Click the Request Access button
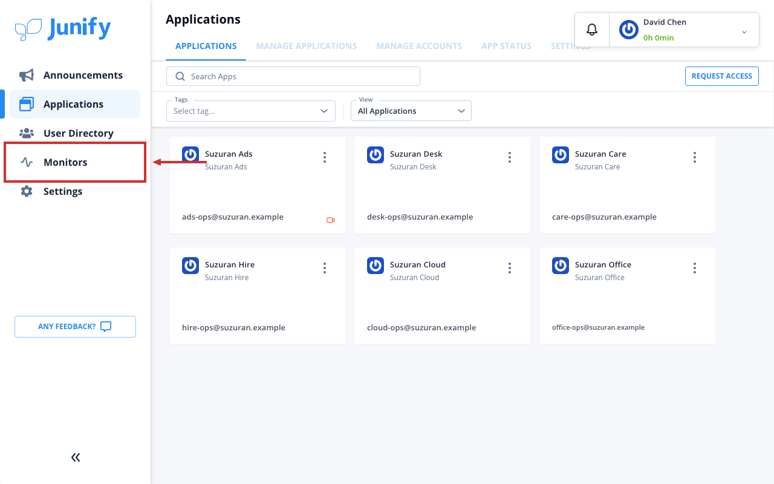This screenshot has width=774, height=484. 722,76
